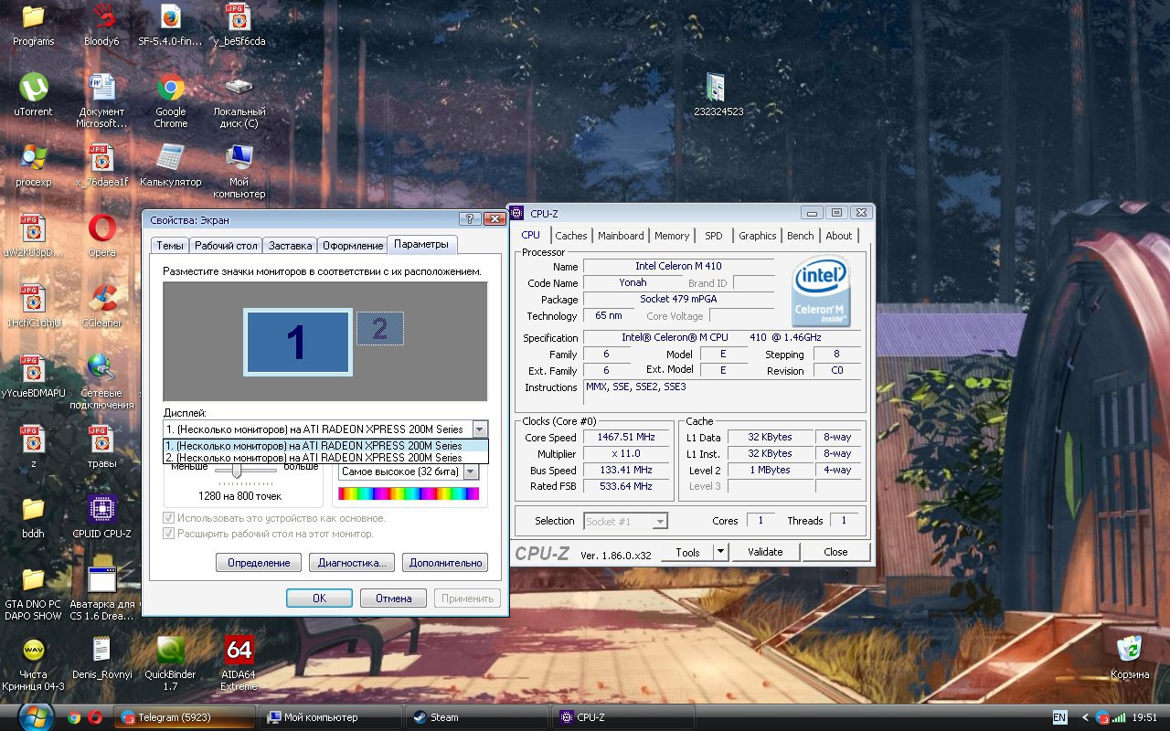Click Отмена in display properties
1170x731 pixels.
click(x=393, y=599)
